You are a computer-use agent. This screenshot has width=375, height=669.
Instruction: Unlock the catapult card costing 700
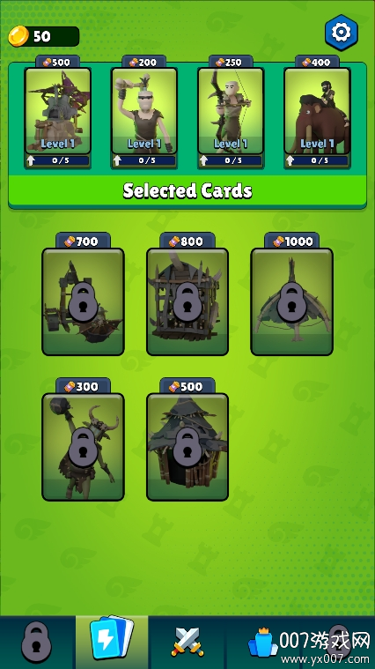tap(83, 301)
